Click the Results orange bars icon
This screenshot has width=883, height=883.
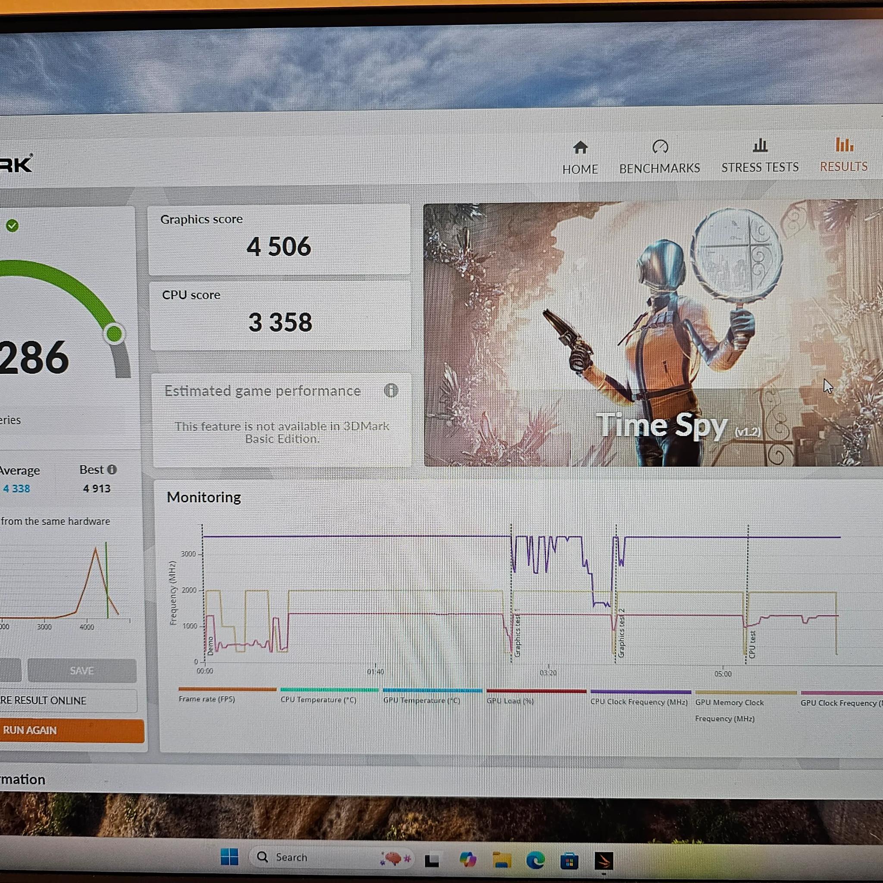click(x=844, y=144)
